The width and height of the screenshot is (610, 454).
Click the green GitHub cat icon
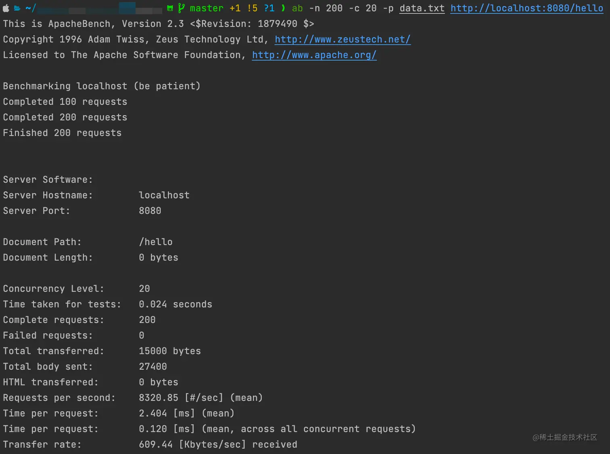(170, 8)
